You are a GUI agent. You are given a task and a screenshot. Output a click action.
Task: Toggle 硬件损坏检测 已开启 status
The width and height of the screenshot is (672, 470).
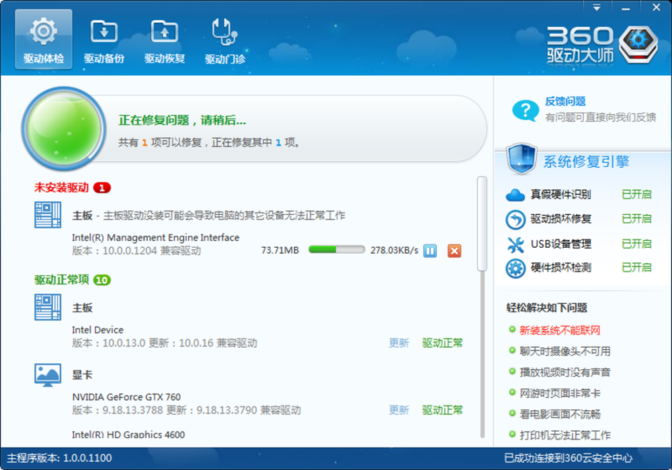click(636, 267)
